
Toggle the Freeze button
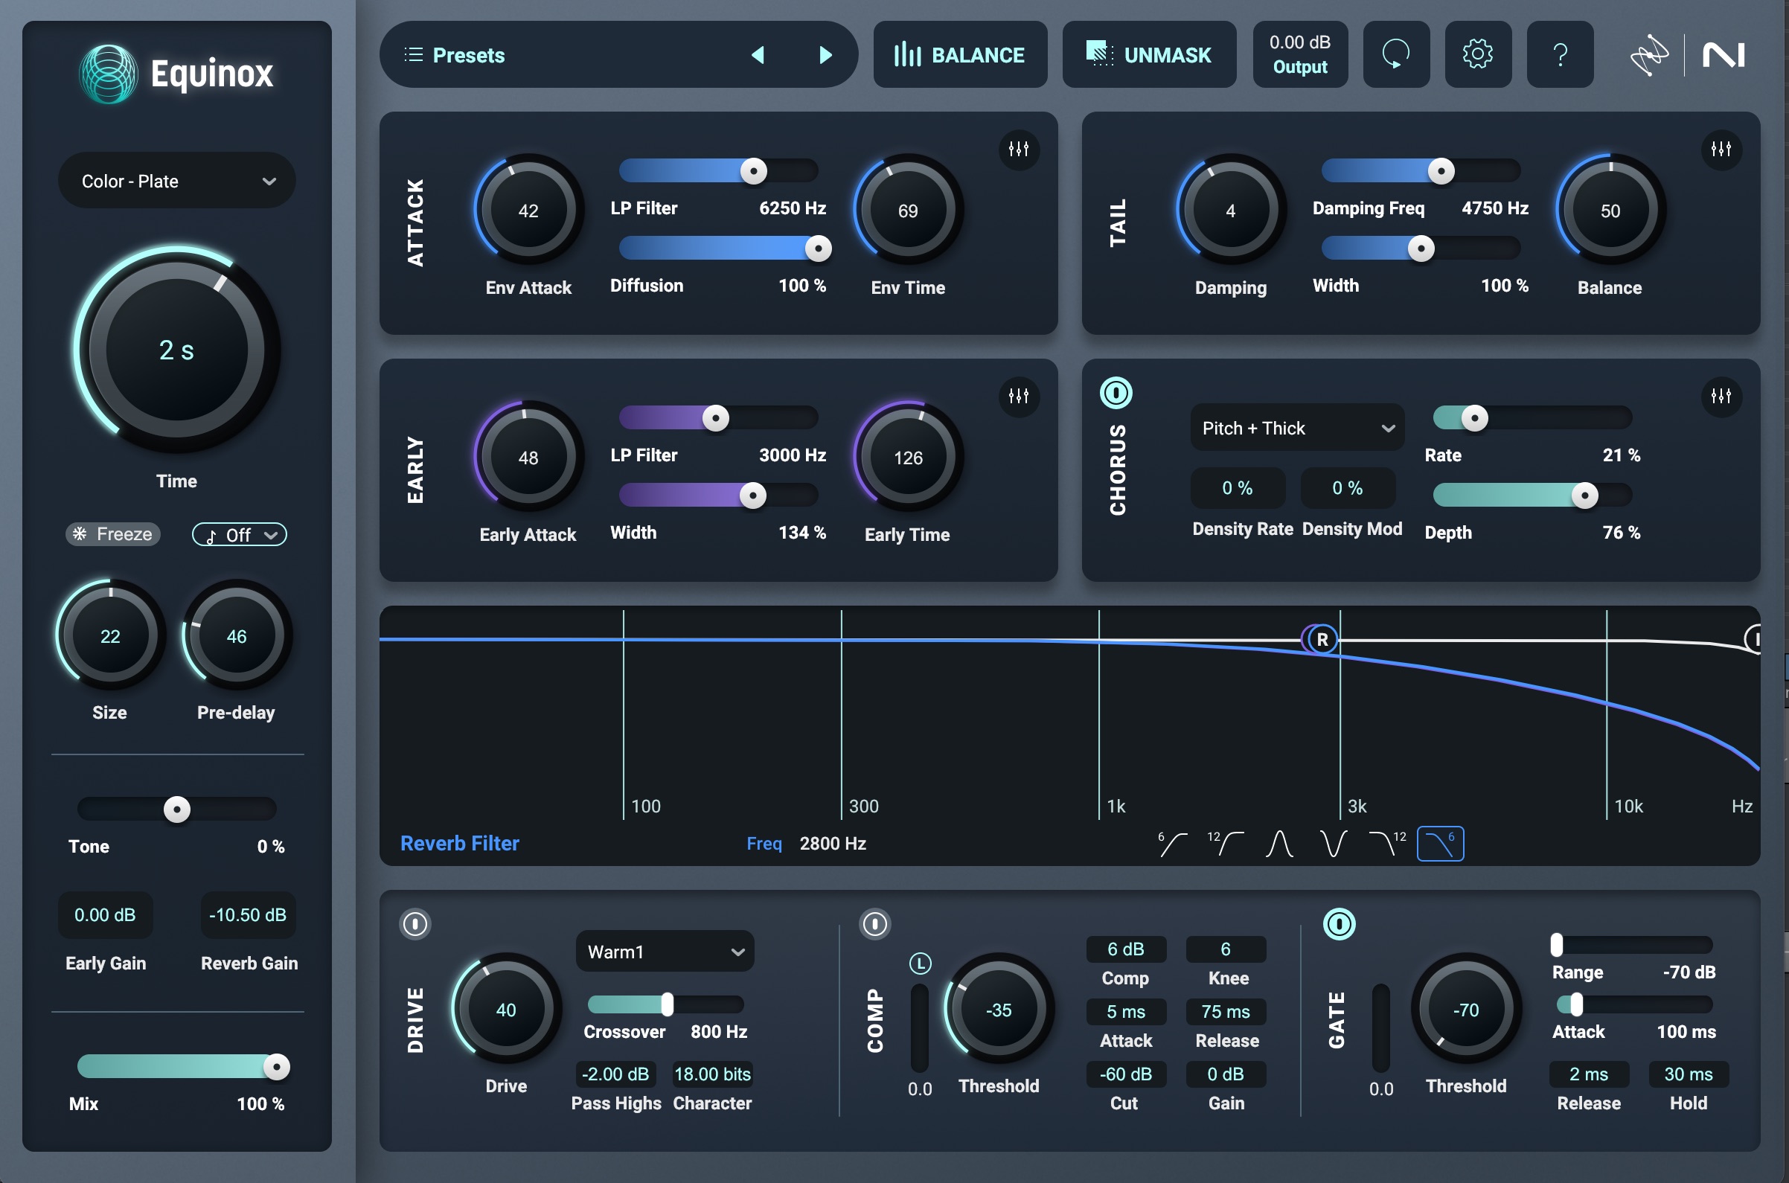pos(113,534)
